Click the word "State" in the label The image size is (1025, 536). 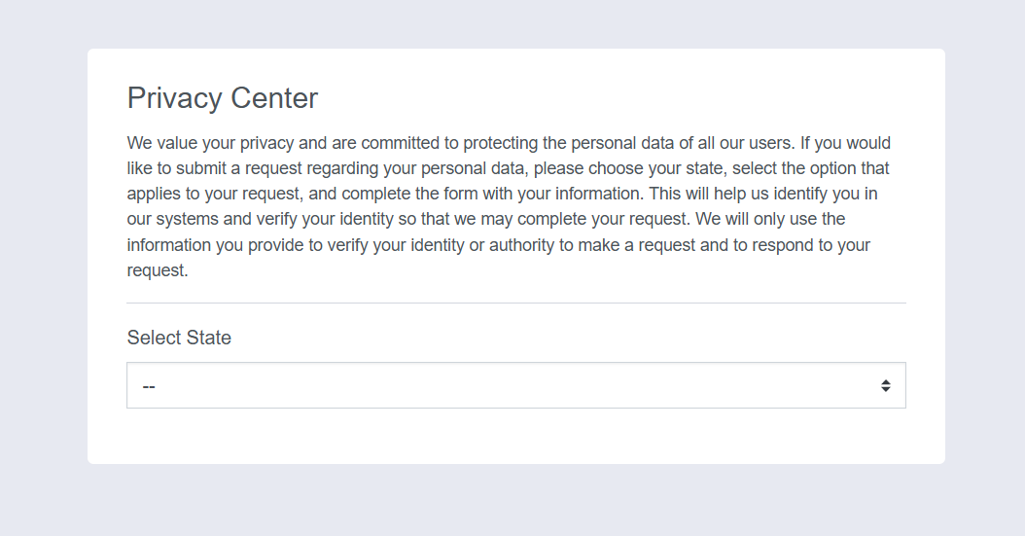[209, 338]
